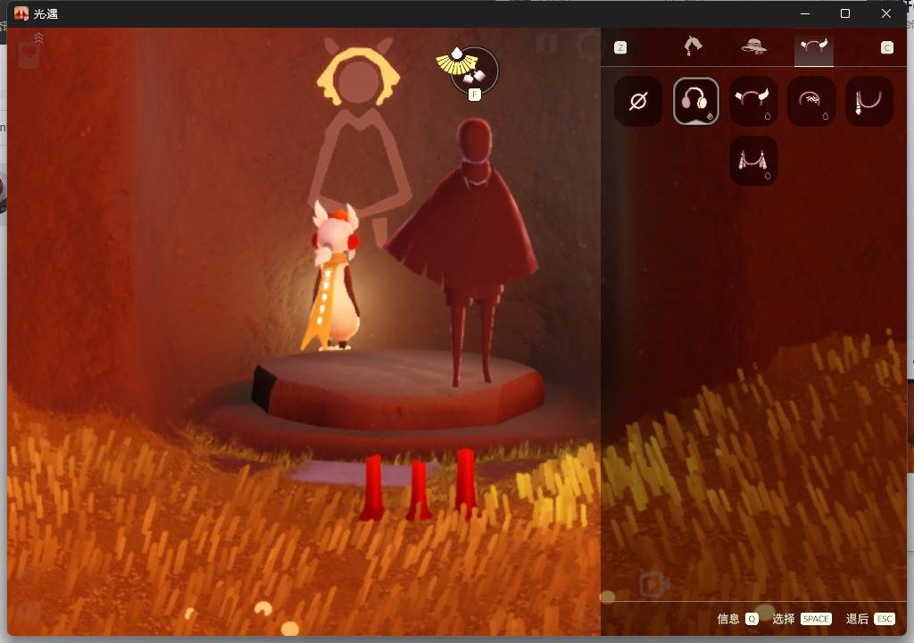Go to previous category via Z key

(x=620, y=48)
